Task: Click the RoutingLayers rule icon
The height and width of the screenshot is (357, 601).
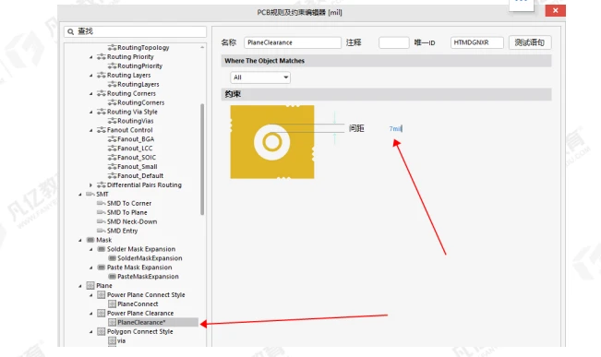Action: [x=112, y=84]
